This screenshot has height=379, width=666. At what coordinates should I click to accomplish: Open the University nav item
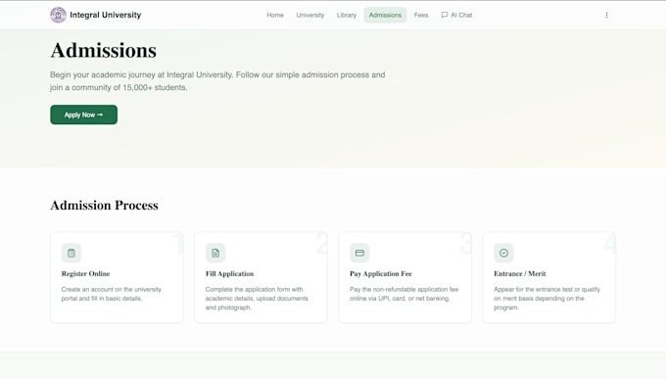(x=310, y=15)
